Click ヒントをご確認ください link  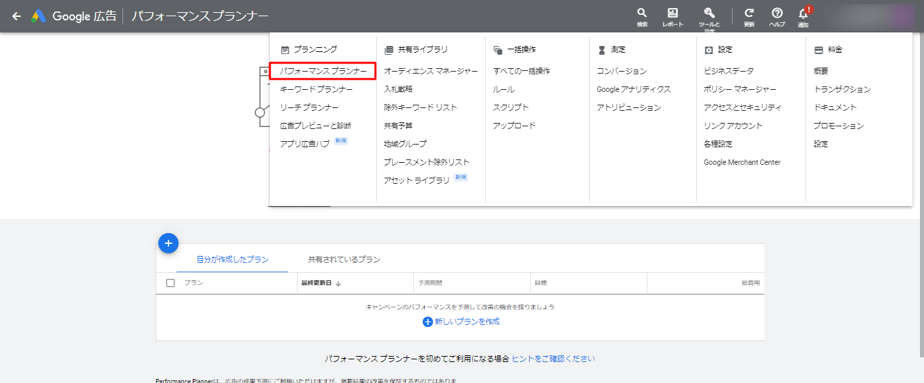[x=553, y=359]
